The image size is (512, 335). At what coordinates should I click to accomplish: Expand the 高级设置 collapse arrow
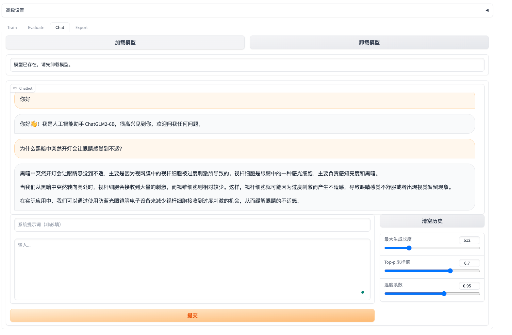coord(487,10)
